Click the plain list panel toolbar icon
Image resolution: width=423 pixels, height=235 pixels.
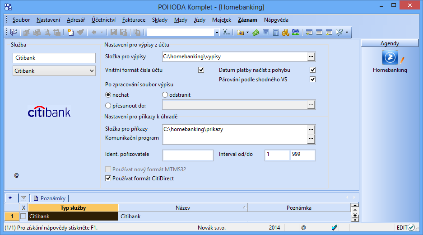click(x=319, y=33)
